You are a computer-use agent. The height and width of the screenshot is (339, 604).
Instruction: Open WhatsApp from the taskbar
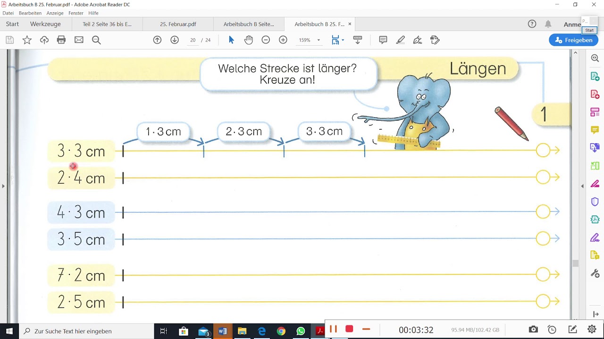point(301,331)
